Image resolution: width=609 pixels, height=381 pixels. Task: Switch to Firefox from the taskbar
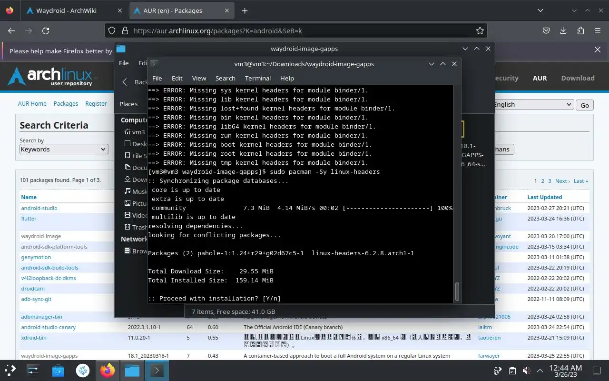[108, 370]
